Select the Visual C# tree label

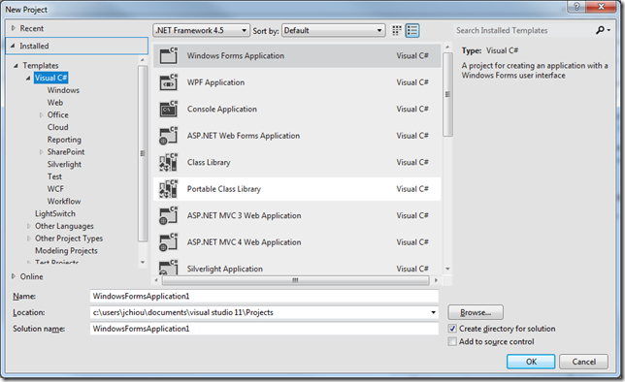51,79
